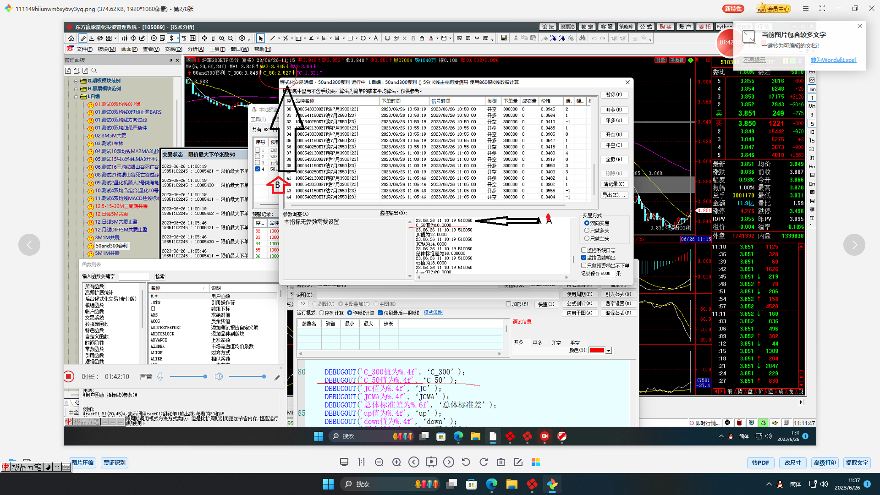Open the 文件(F) menu
Screen dimensions: 880x495
(x=84, y=49)
